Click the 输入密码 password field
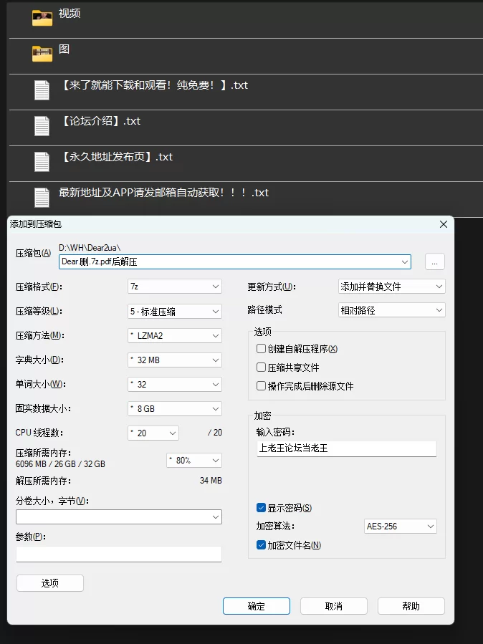 (x=347, y=448)
